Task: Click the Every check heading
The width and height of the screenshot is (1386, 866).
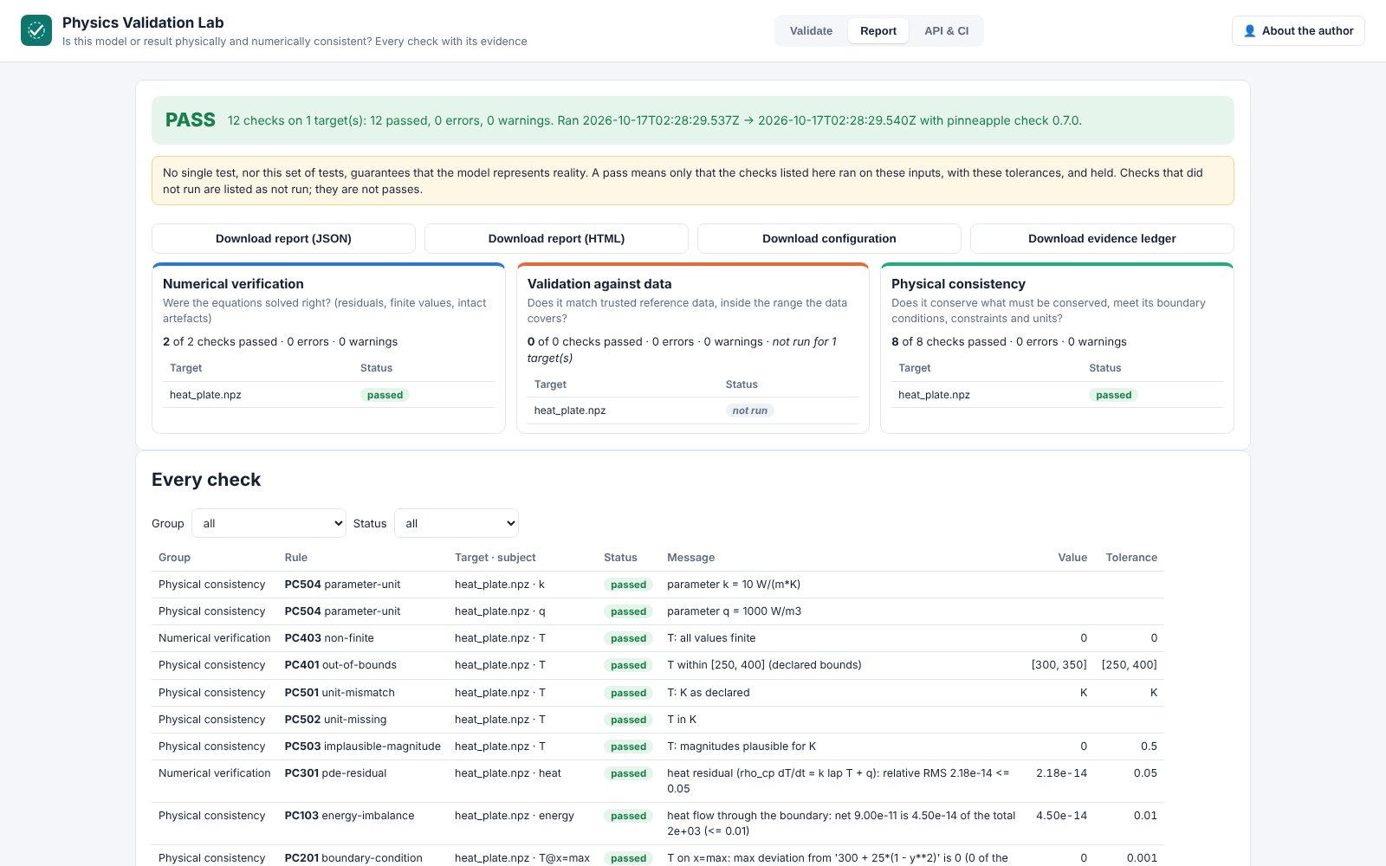Action: 206,480
